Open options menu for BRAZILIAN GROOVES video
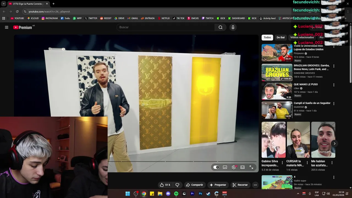 pyautogui.click(x=334, y=66)
